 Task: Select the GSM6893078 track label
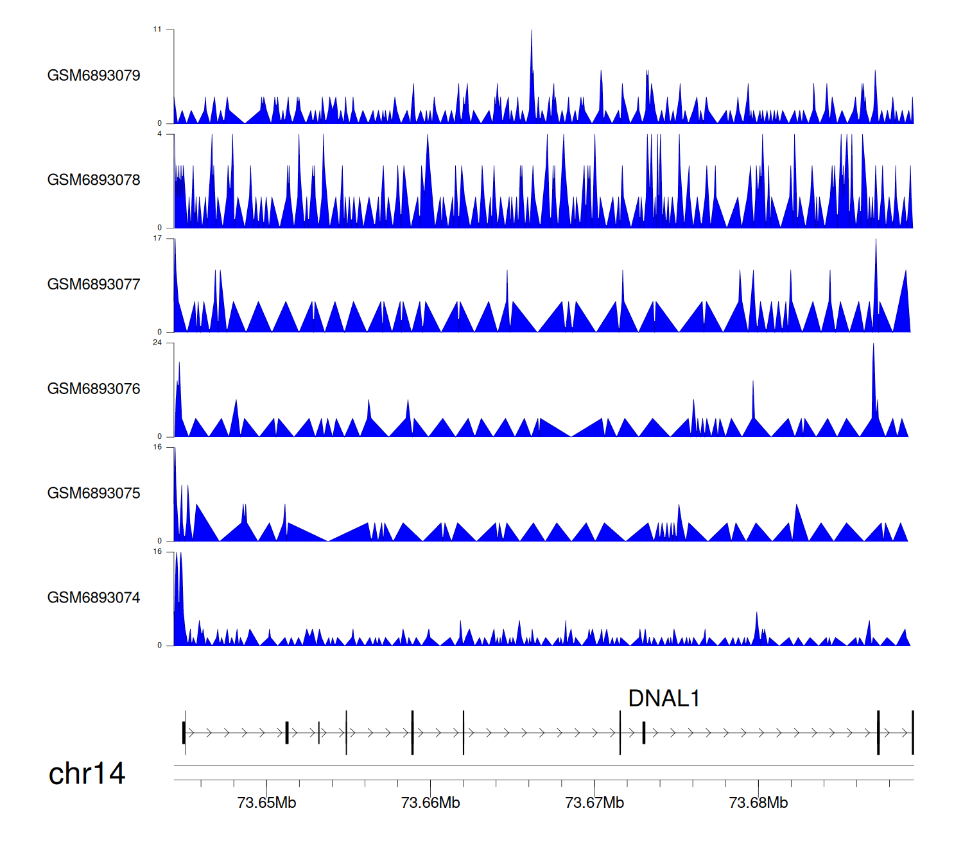pos(94,180)
